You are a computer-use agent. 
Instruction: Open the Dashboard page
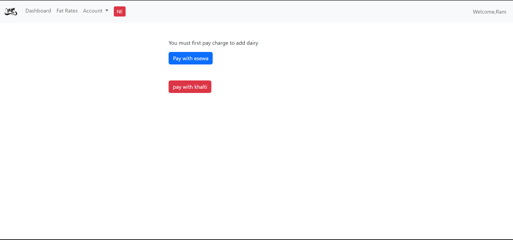tap(38, 11)
